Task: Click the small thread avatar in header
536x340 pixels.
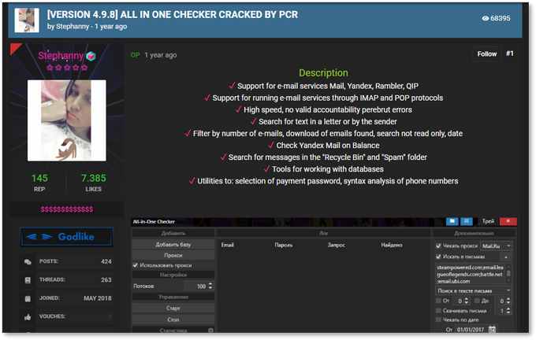Action: 27,20
